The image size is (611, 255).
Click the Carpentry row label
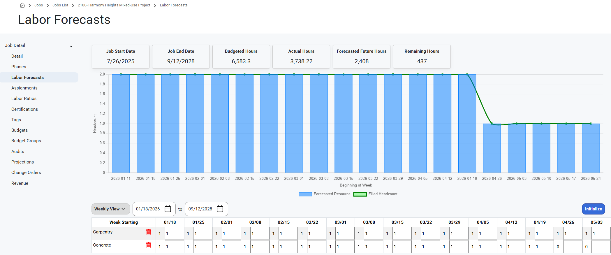pos(103,232)
